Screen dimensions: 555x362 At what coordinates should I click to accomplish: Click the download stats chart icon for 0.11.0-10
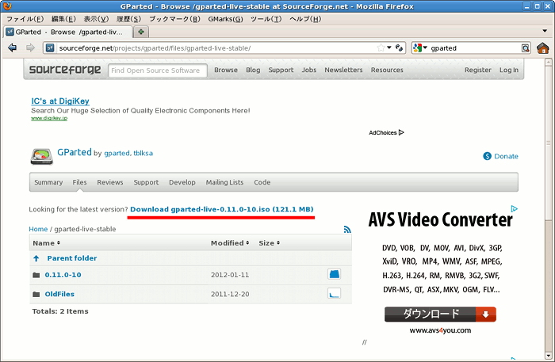click(x=335, y=274)
